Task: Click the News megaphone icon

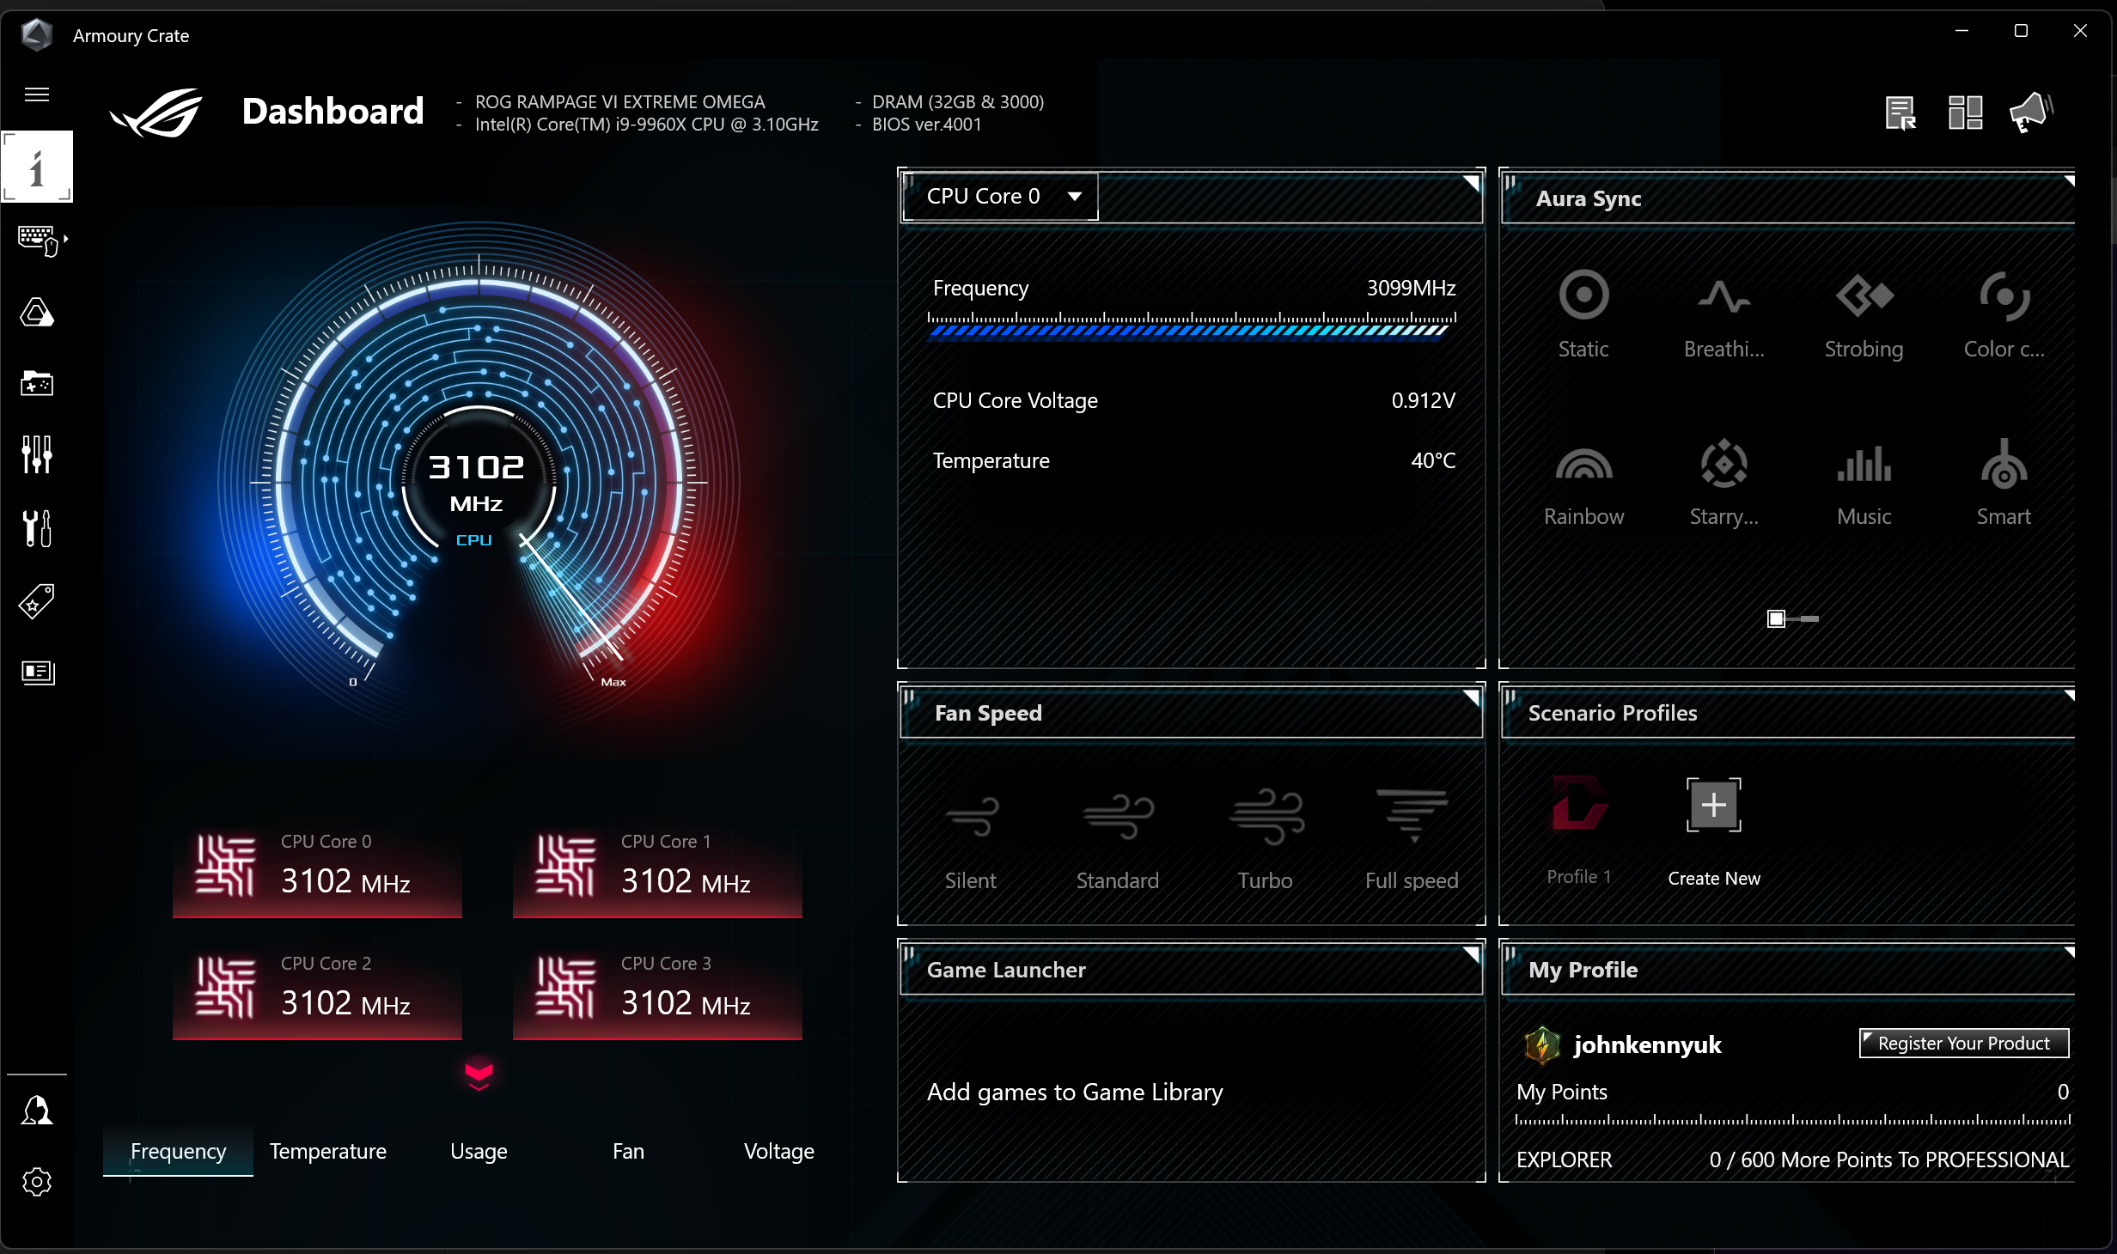Action: point(2031,113)
